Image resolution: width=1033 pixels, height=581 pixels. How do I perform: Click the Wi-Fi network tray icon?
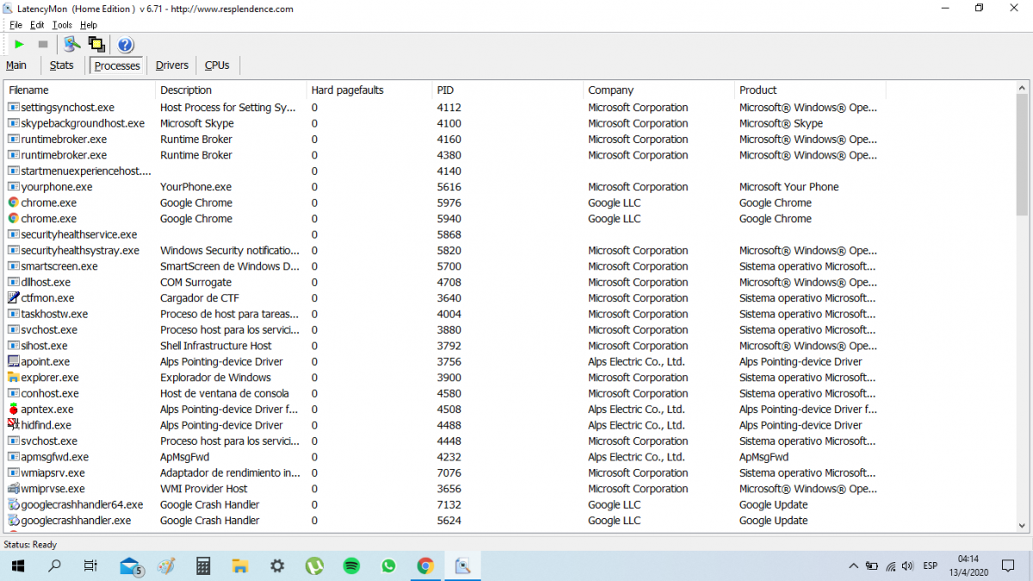890,566
